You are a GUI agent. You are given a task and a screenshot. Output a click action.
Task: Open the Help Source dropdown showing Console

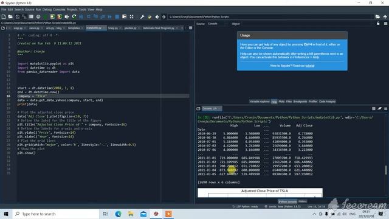(x=216, y=24)
